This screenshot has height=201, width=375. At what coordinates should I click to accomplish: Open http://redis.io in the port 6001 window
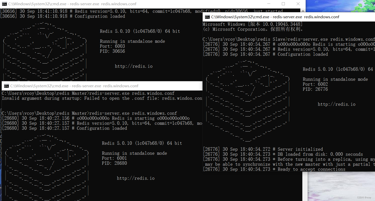click(136, 178)
